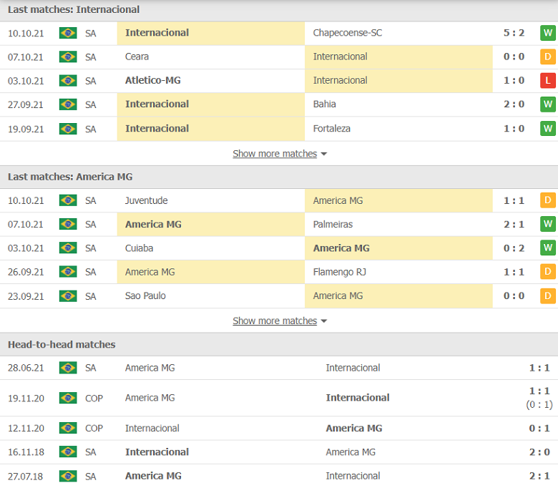Click Brazil flag in 16.11.18 head-to-head row
This screenshot has height=488, width=558.
68,452
